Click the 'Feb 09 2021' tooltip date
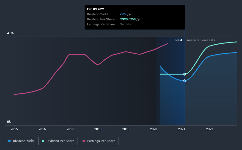This screenshot has width=242, height=150. coord(96,9)
